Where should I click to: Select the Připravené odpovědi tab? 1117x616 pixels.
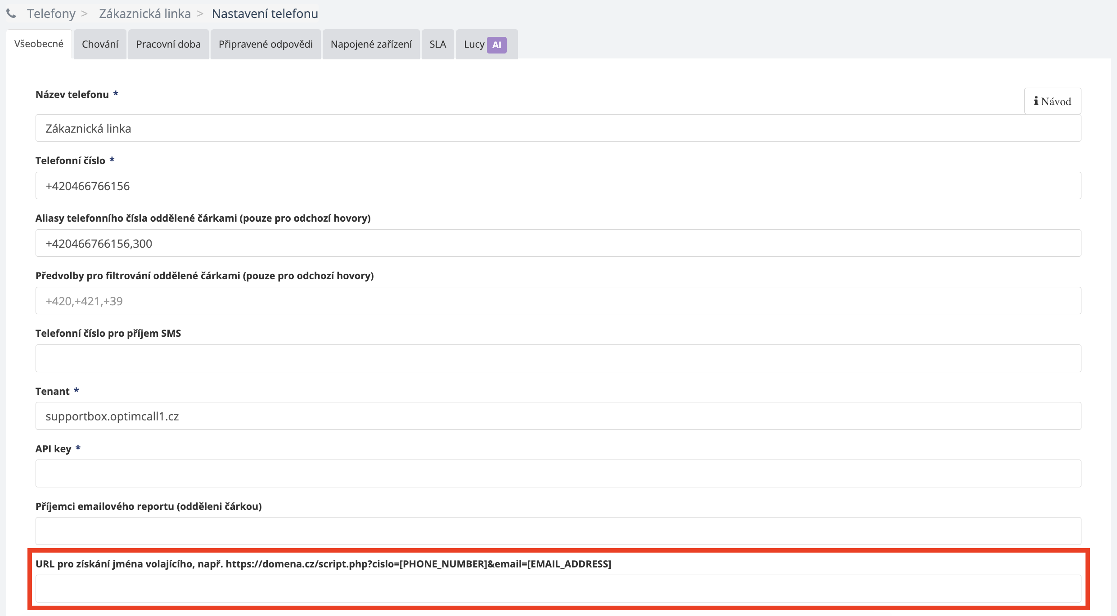coord(266,44)
